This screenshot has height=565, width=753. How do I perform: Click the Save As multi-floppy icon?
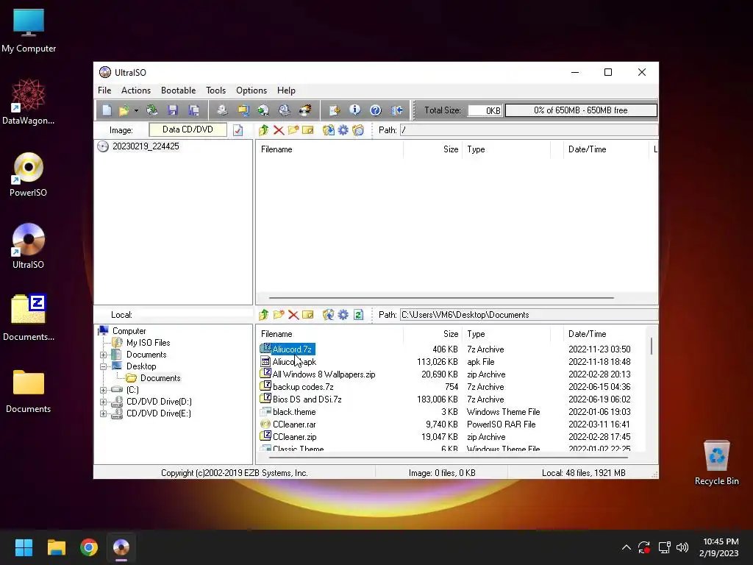coord(194,110)
